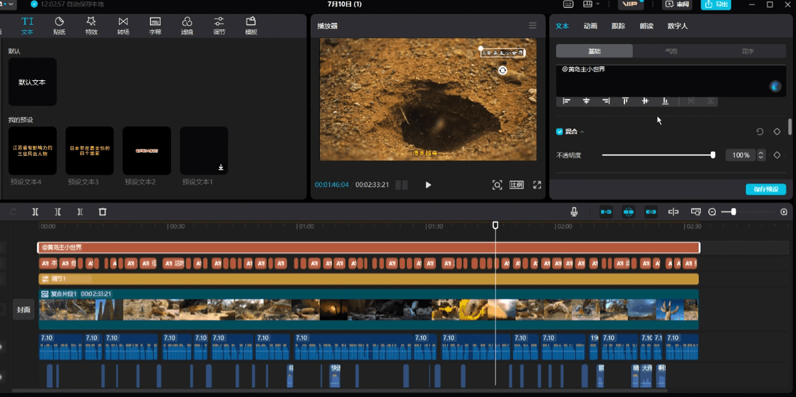
Task: Switch to the 数字人 digital human tab
Action: tap(677, 26)
